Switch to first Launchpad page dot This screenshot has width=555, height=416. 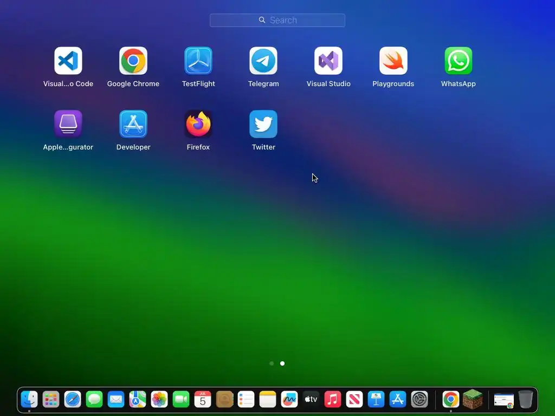coord(272,363)
